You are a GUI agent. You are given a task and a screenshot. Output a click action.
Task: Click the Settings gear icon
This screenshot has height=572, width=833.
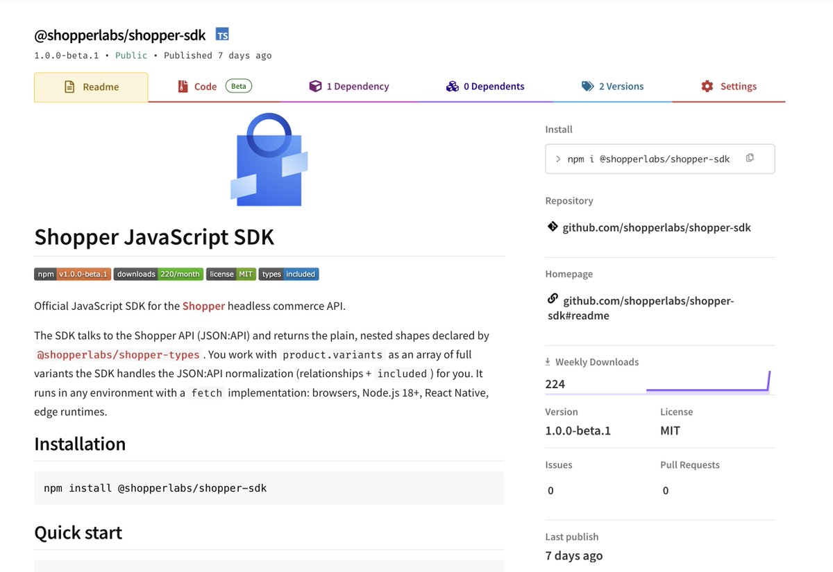coord(707,86)
